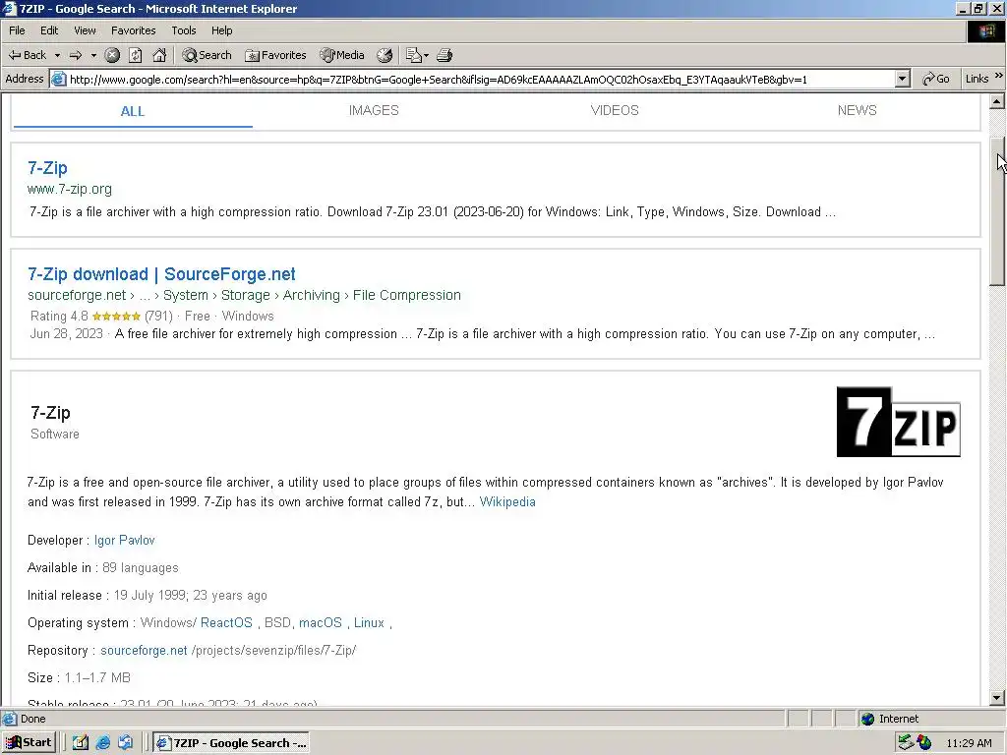1007x755 pixels.
Task: Click the 89 languages text
Action: coord(141,568)
